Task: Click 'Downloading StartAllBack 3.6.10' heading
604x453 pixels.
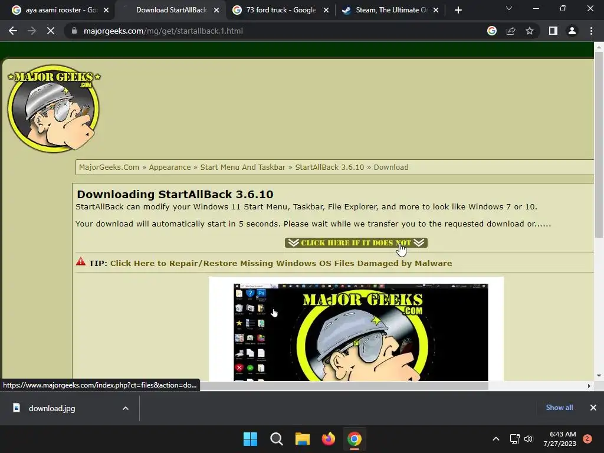Action: click(x=175, y=194)
